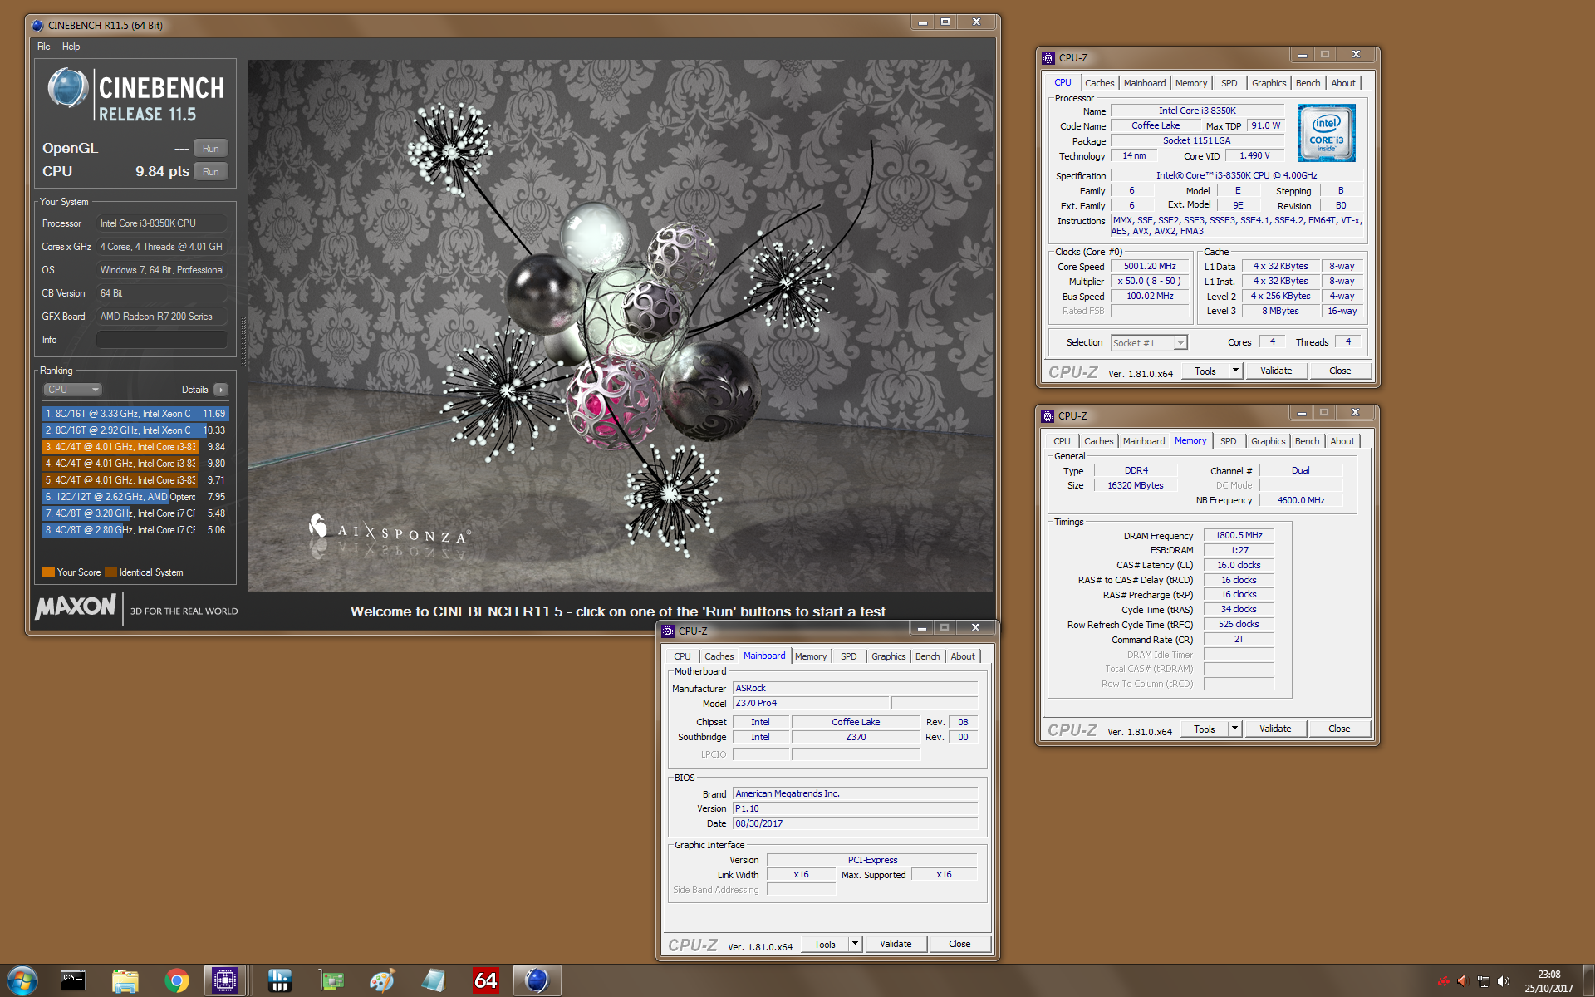The height and width of the screenshot is (997, 1595).
Task: Open Graphics tab in Memory CPU-Z window
Action: [x=1268, y=441]
